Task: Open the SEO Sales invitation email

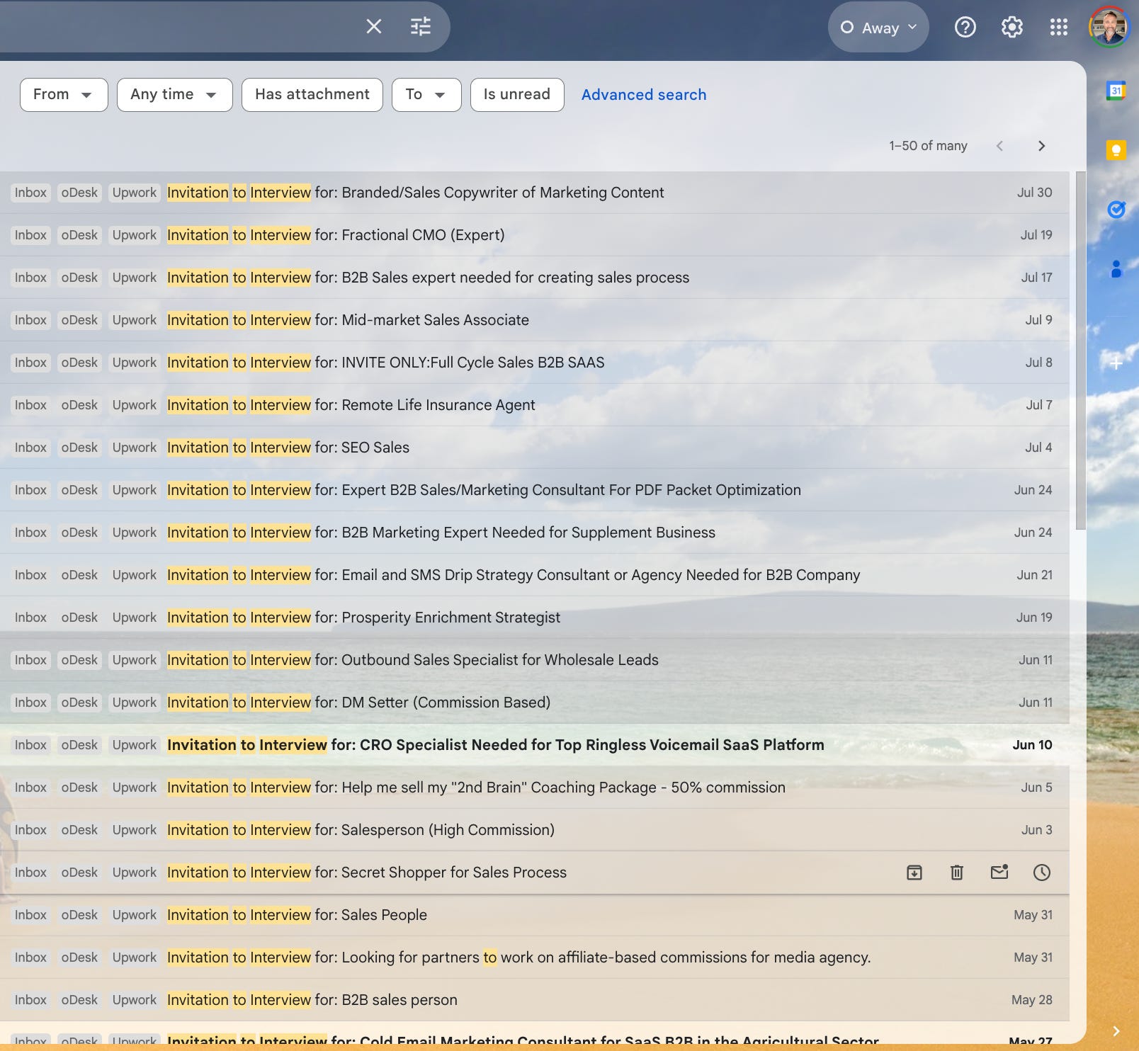Action: pyautogui.click(x=535, y=448)
